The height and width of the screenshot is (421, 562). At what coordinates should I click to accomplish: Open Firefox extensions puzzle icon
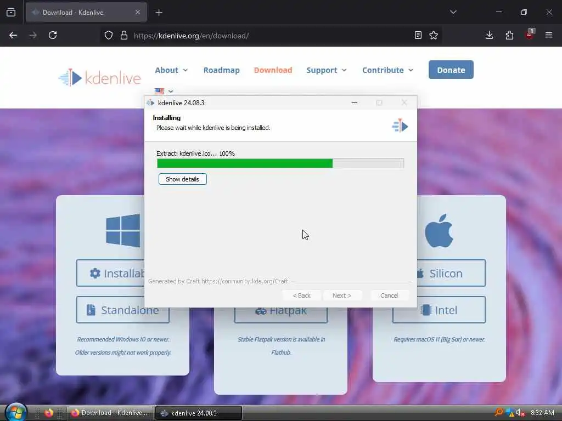(x=509, y=35)
